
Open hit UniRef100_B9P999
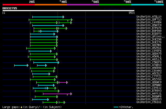pos(149,31)
